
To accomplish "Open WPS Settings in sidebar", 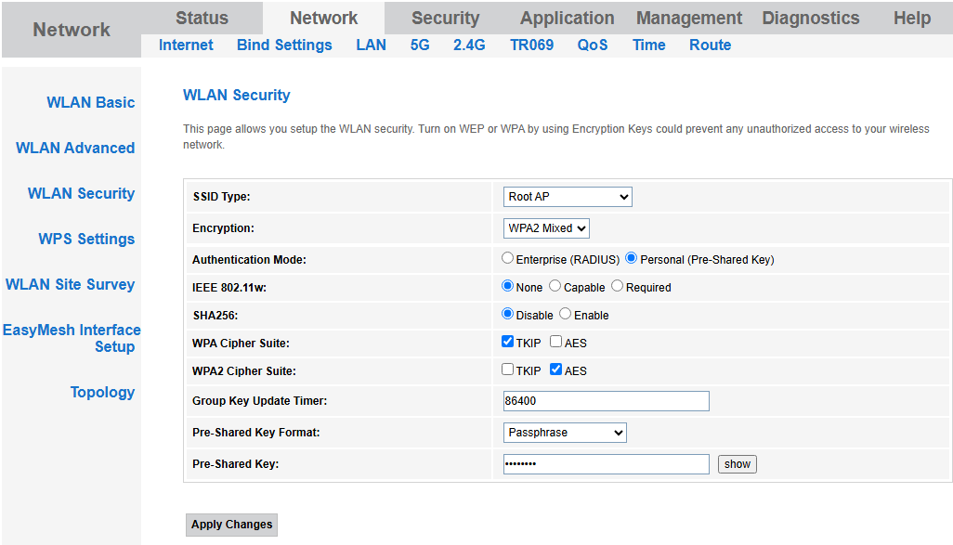I will point(86,239).
